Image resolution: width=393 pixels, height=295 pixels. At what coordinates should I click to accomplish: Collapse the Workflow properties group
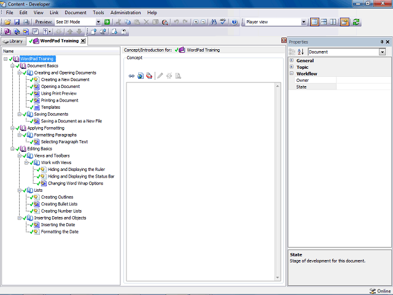pyautogui.click(x=292, y=74)
